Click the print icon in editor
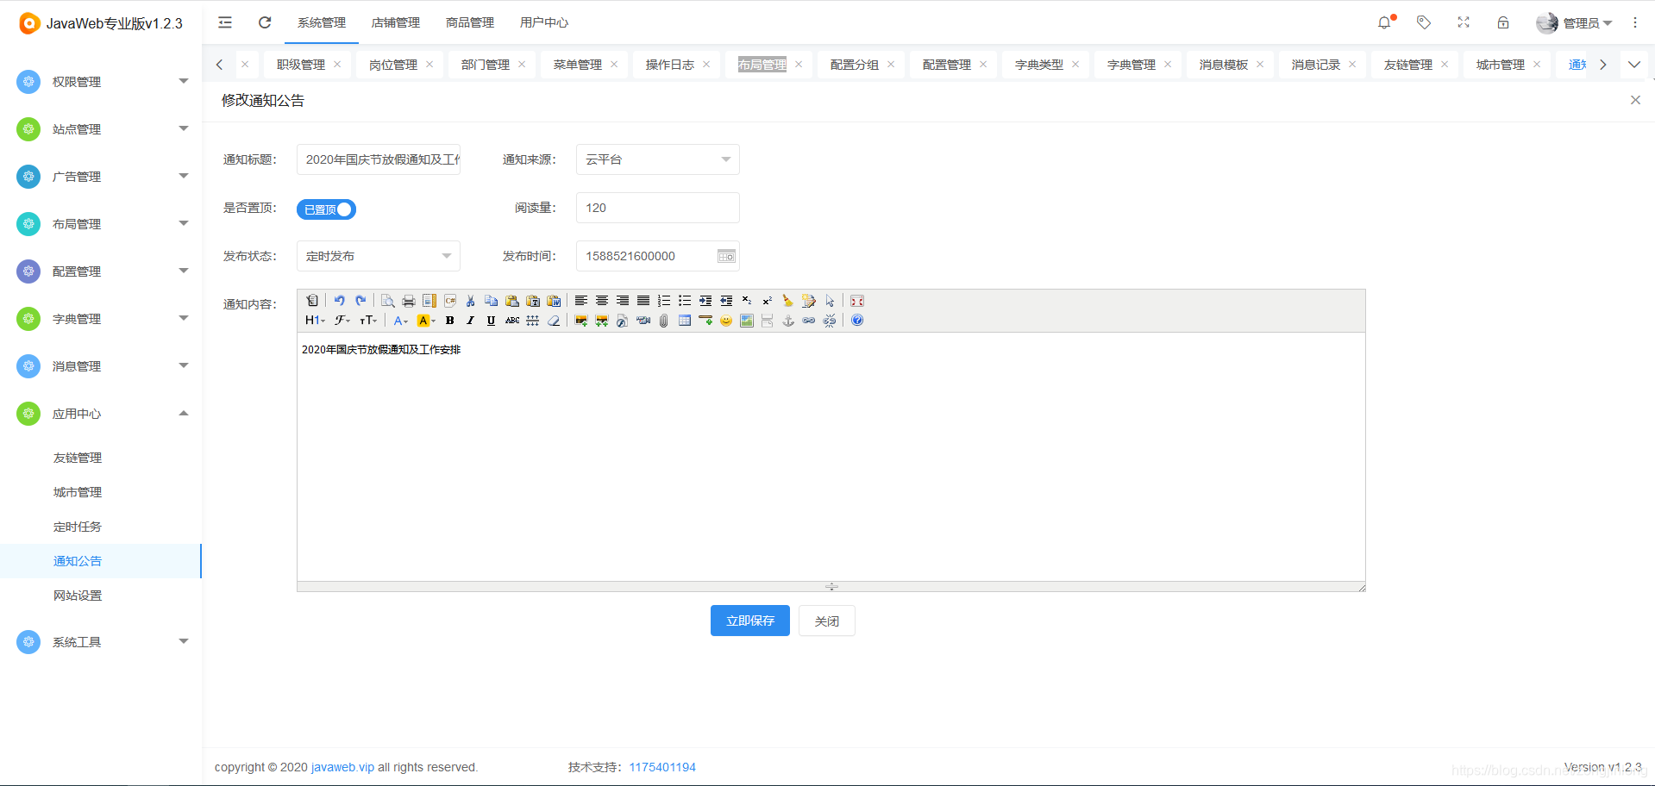The width and height of the screenshot is (1655, 786). click(x=409, y=301)
